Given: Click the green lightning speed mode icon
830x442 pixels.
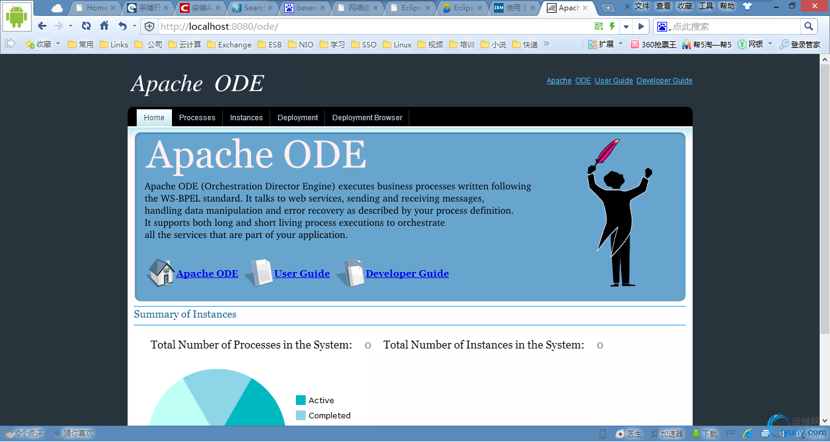Looking at the screenshot, I should pos(612,26).
